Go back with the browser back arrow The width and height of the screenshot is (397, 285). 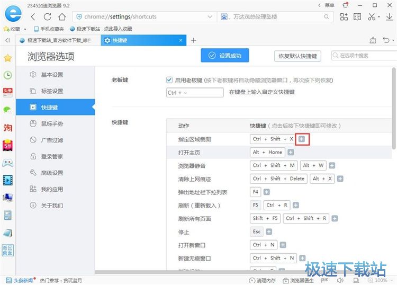pyautogui.click(x=33, y=17)
